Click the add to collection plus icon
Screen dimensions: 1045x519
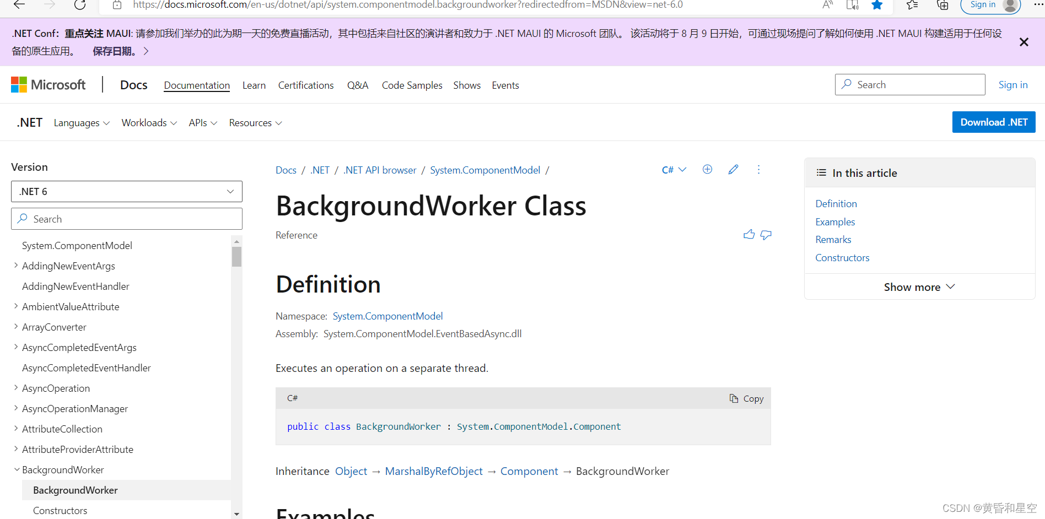tap(707, 169)
